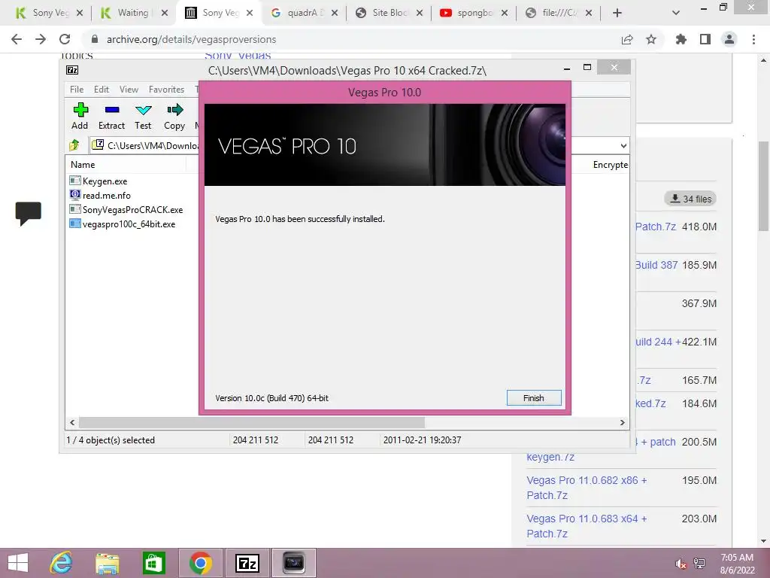The height and width of the screenshot is (578, 770).
Task: Click the Copy icon in 7-Zip toolbar
Action: click(x=174, y=116)
